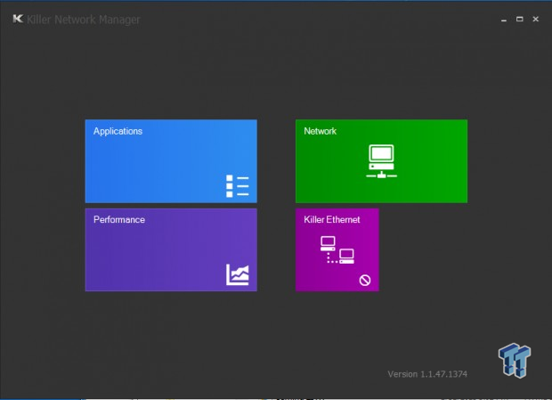552x400 pixels.
Task: Click the connected computers Ethernet icon
Action: coord(337,250)
